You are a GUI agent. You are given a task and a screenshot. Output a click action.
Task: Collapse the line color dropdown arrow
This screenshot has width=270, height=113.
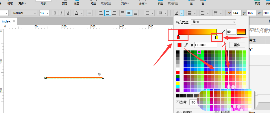(182, 13)
